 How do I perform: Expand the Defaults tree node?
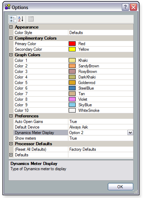click(x=11, y=155)
